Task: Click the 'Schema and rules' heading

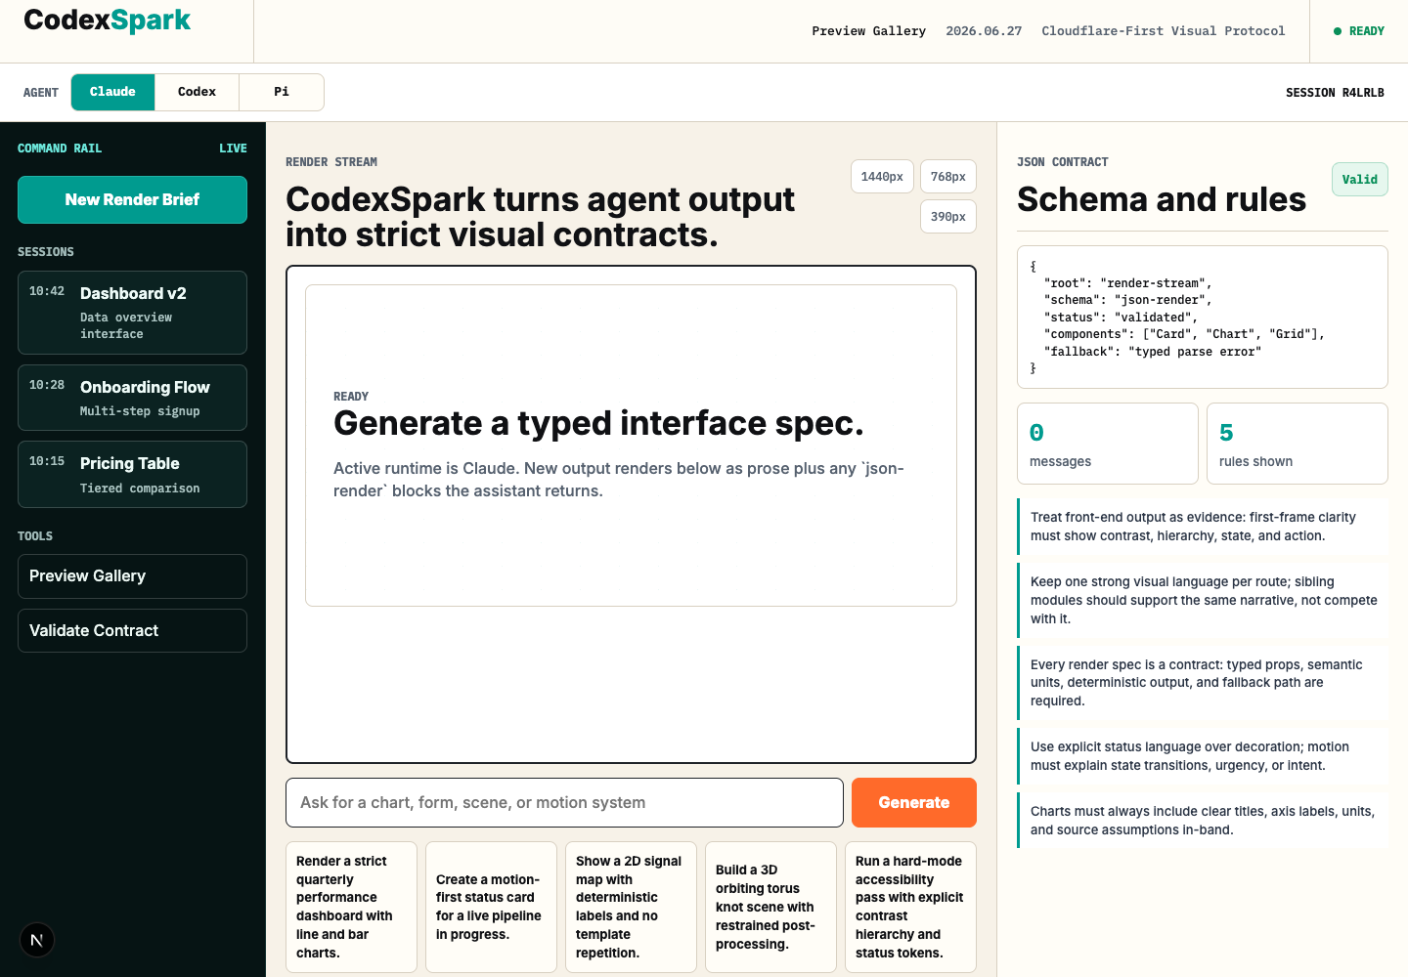Action: point(1162,199)
